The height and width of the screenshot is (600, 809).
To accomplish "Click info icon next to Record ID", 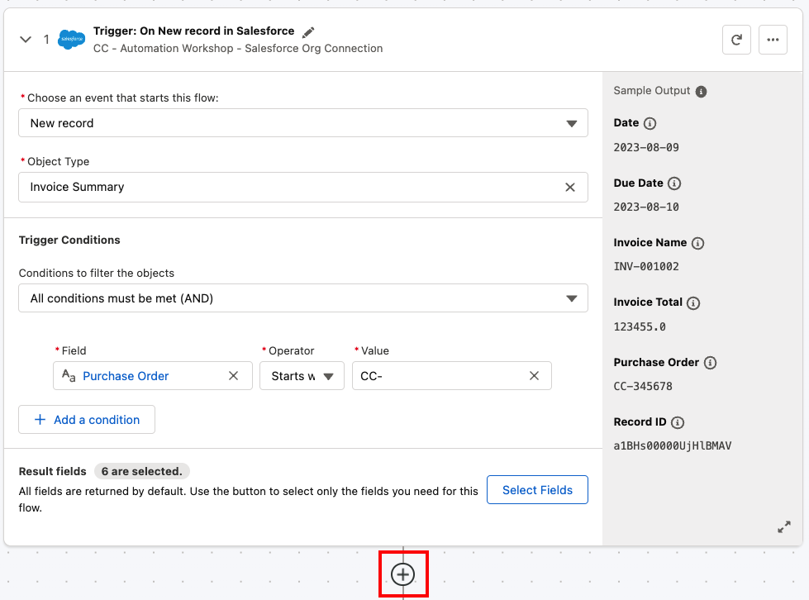I will pos(678,422).
